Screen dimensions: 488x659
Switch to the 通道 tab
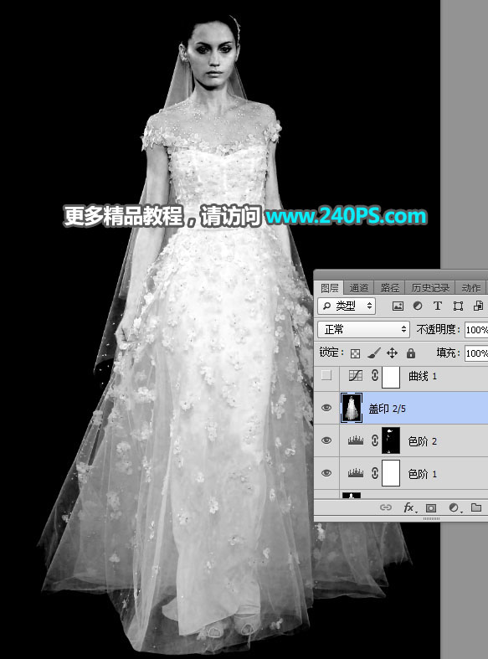point(358,288)
